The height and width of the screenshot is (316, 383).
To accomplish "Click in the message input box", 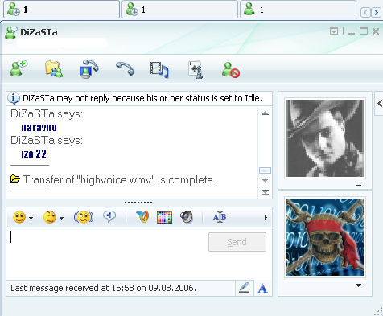I will pos(107,254).
